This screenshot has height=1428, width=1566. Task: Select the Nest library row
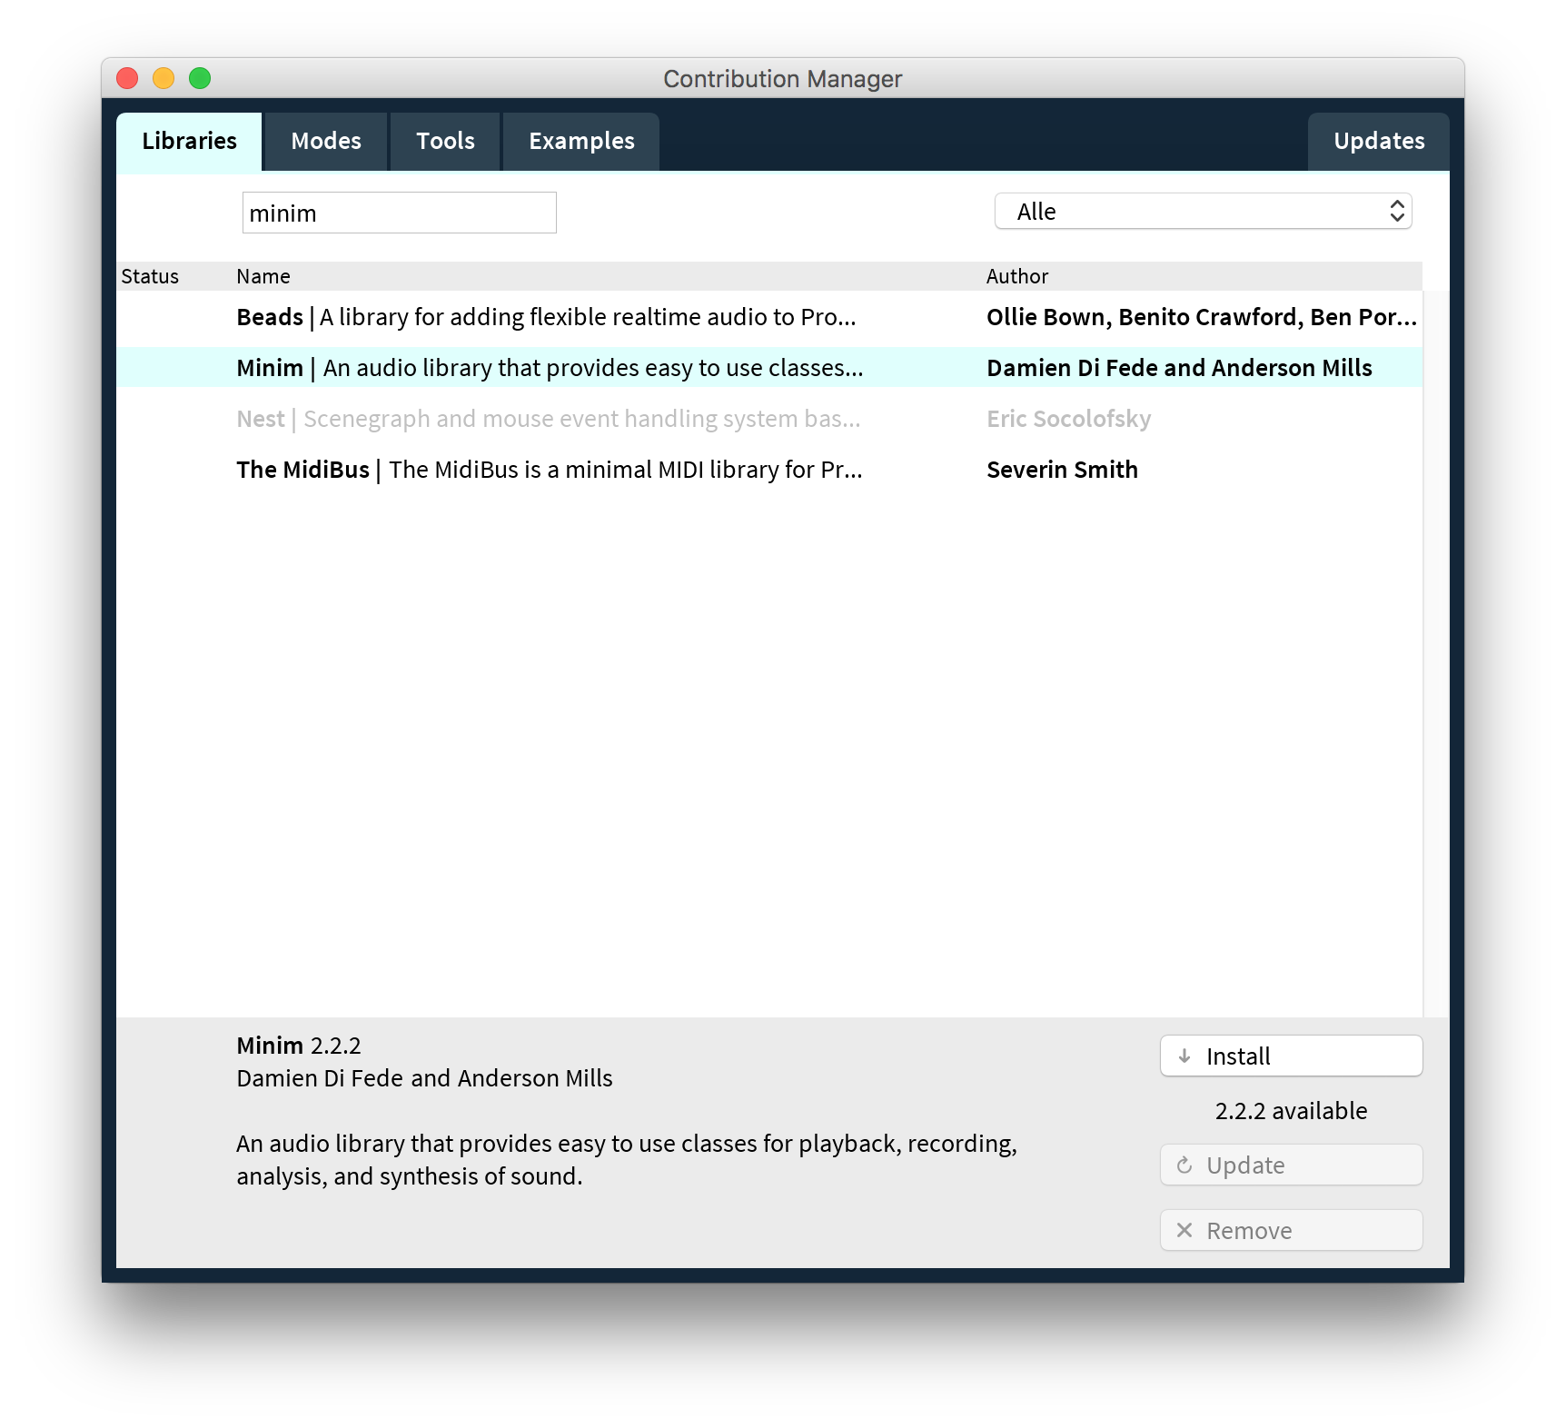(x=769, y=419)
